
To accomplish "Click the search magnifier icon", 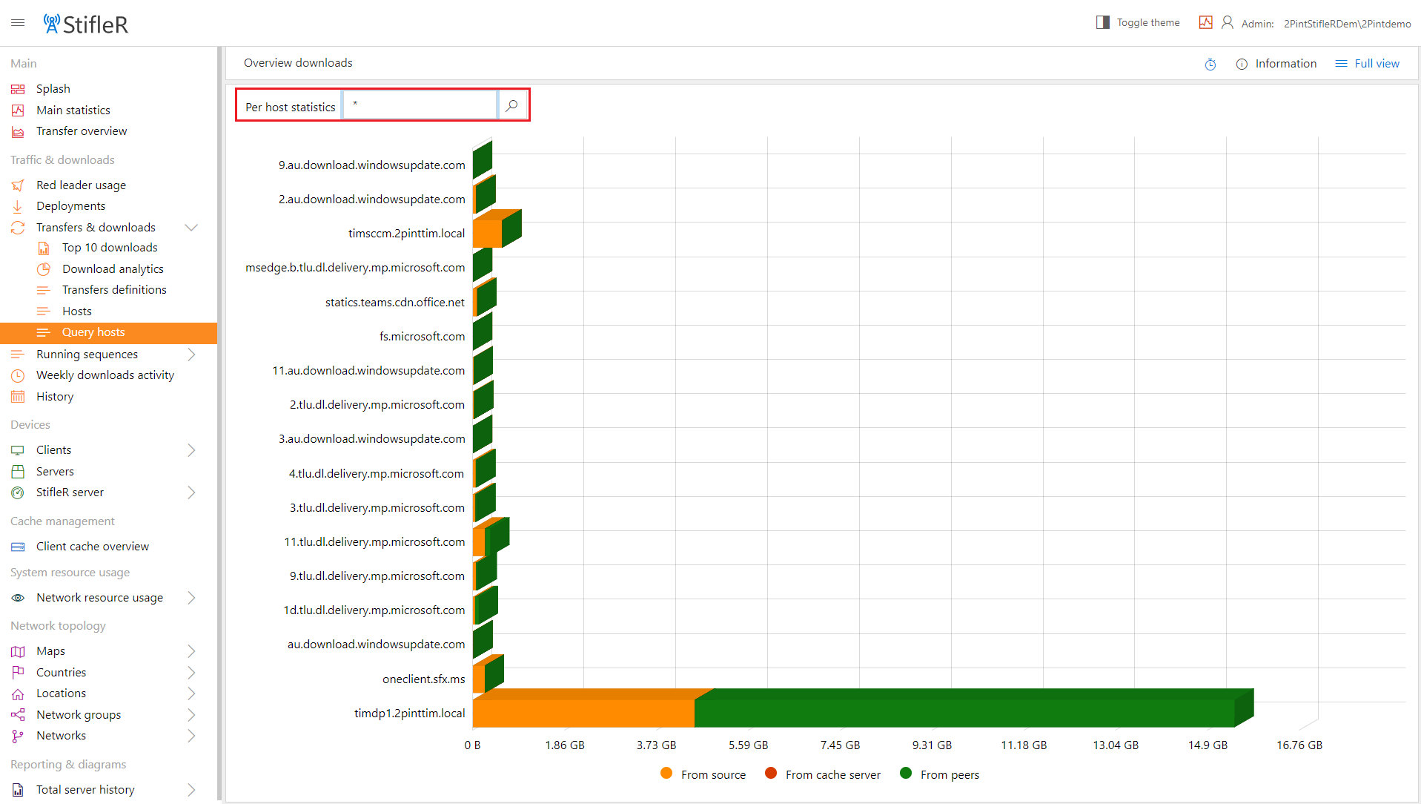I will tap(511, 105).
